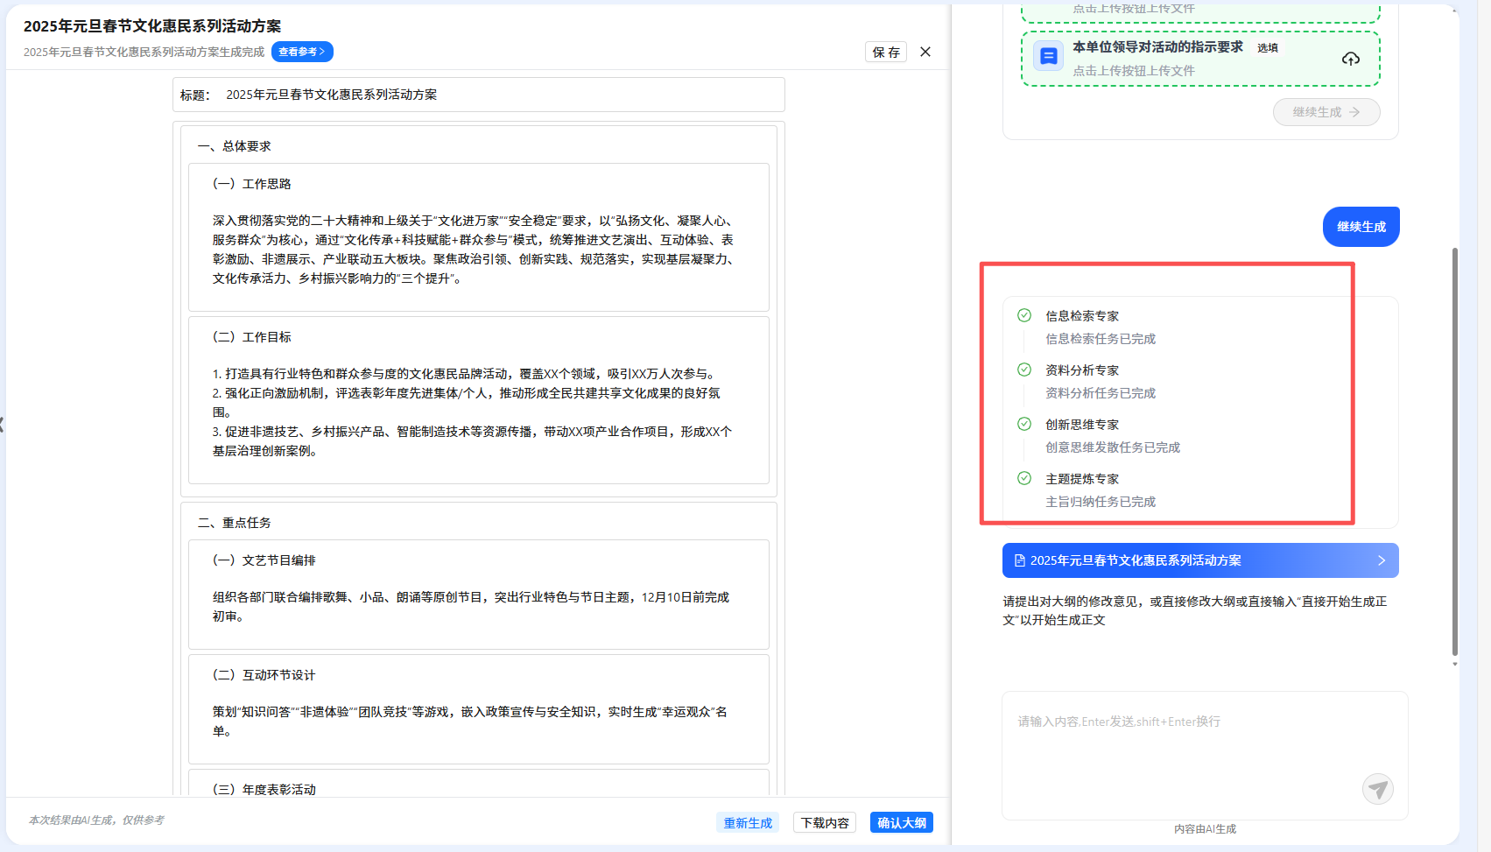
Task: Click the paper plane send icon
Action: pyautogui.click(x=1377, y=789)
